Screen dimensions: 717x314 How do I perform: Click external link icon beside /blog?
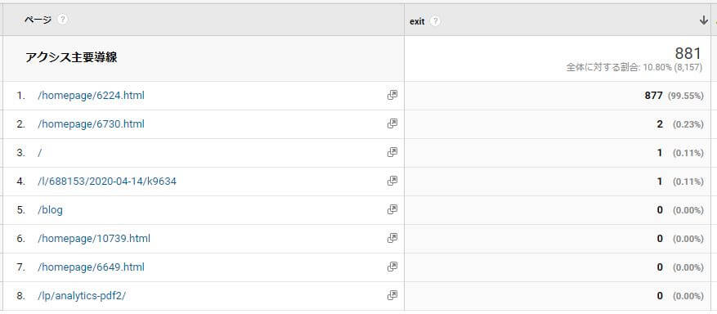pyautogui.click(x=392, y=209)
